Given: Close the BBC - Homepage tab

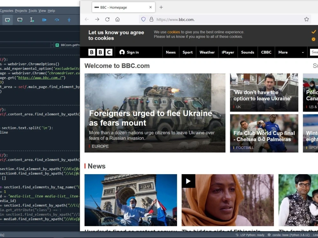Looking at the screenshot, I should [x=150, y=7].
